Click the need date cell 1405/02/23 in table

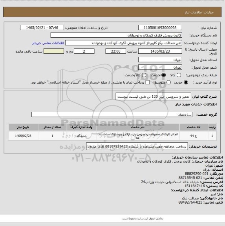pyautogui.click(x=23, y=136)
